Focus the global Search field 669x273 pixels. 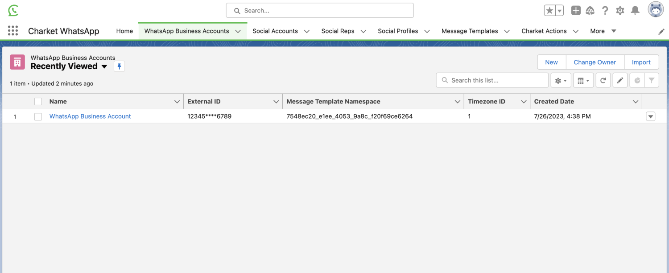(320, 10)
